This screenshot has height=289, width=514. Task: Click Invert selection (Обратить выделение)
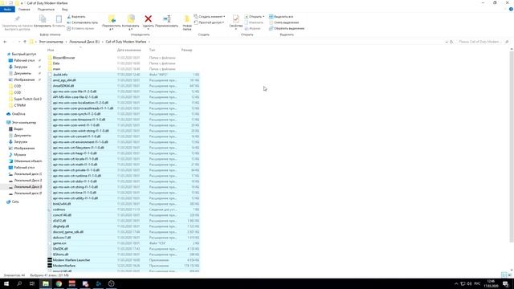click(287, 29)
